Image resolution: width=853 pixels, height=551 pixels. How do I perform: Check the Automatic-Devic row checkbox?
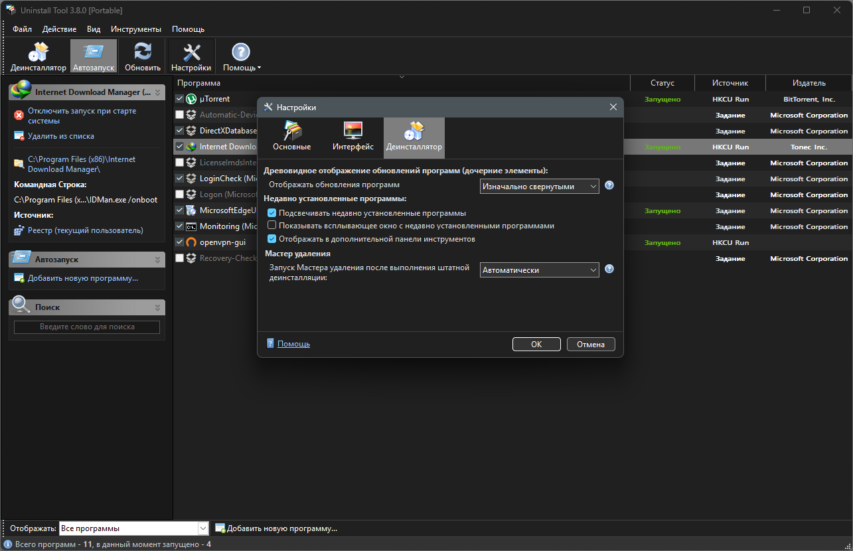[179, 115]
